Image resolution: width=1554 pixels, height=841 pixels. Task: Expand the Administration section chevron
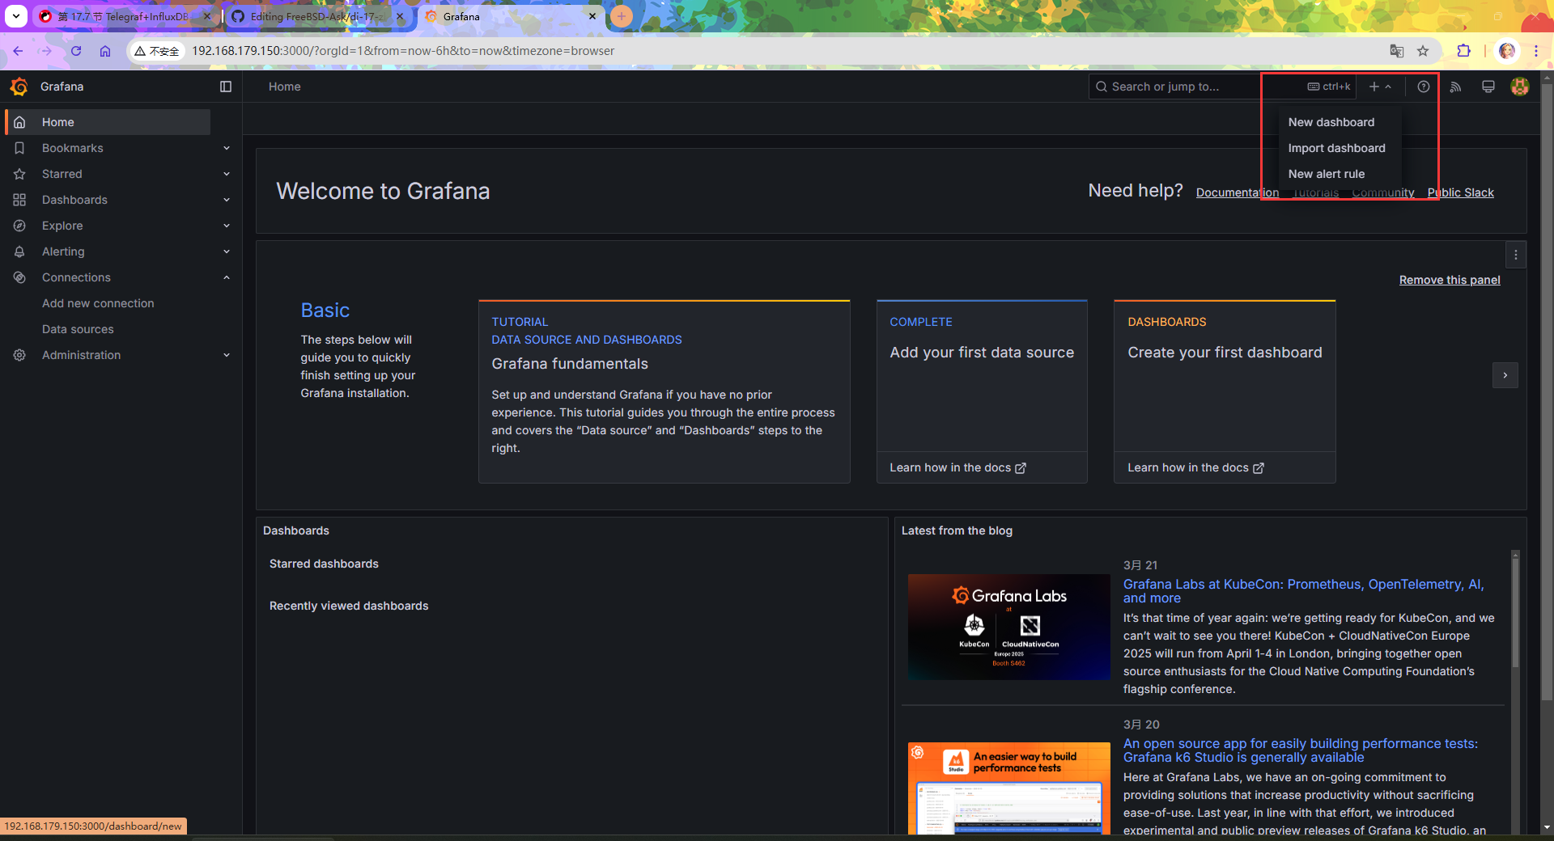coord(227,355)
